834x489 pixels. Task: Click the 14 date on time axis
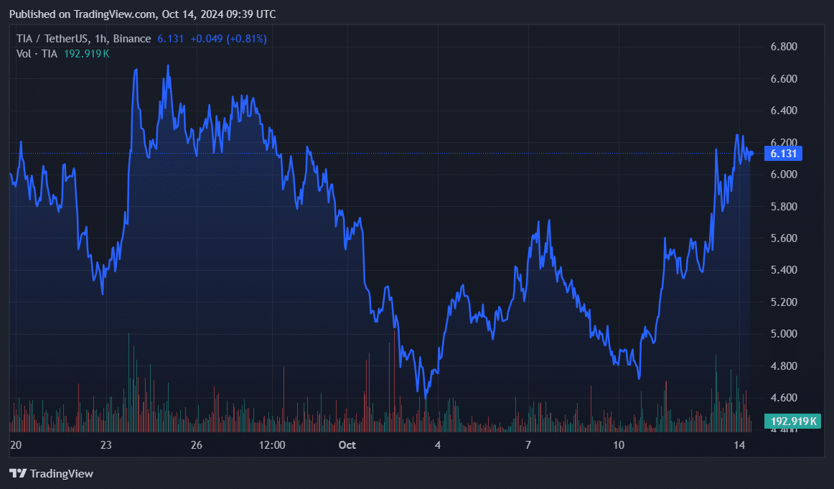pyautogui.click(x=739, y=445)
